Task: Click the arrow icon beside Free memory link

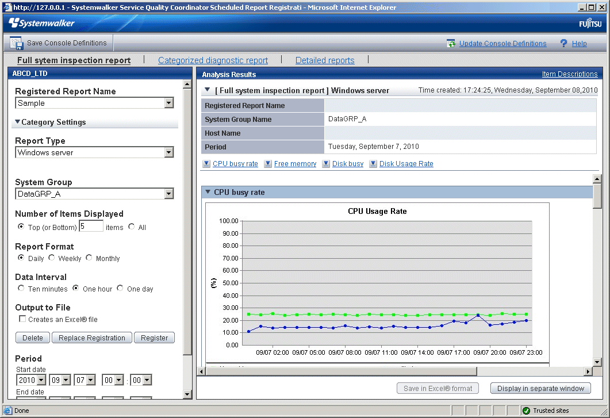Action: point(268,164)
